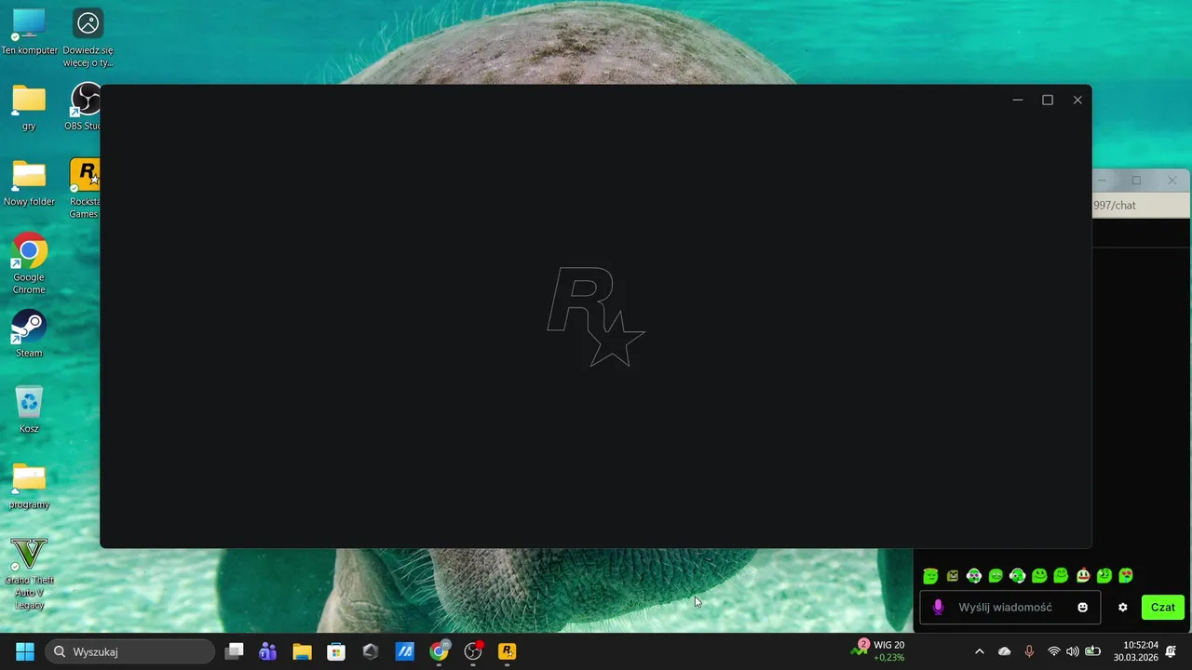Open chat settings gear icon
1192x670 pixels.
[x=1123, y=608]
